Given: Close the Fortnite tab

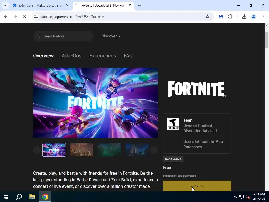Looking at the screenshot, I should click(x=130, y=5).
